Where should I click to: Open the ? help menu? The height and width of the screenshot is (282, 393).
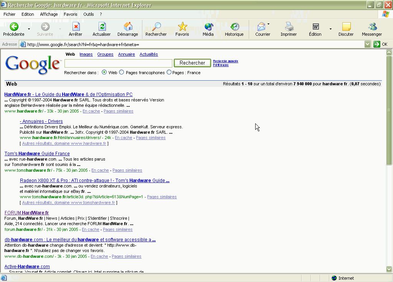pyautogui.click(x=101, y=14)
